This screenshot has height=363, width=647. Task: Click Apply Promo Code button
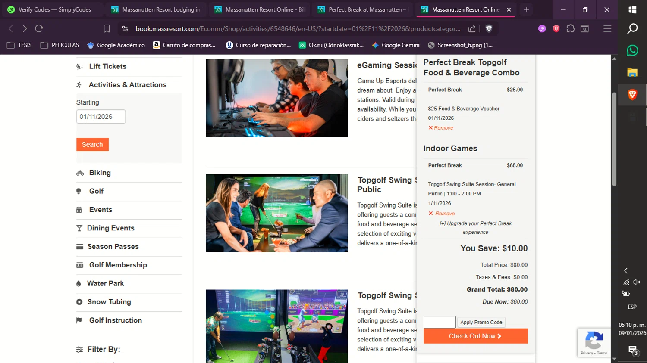pyautogui.click(x=481, y=322)
